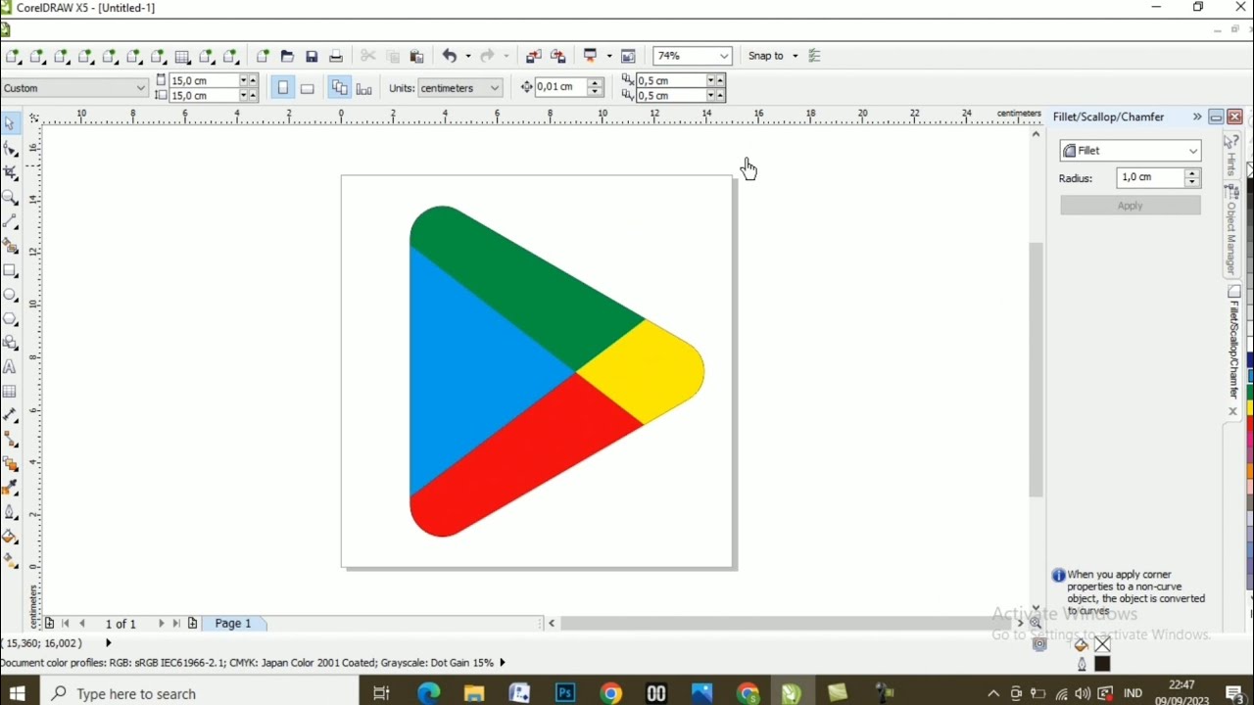Set page orientation to landscape
The height and width of the screenshot is (705, 1254).
[308, 88]
